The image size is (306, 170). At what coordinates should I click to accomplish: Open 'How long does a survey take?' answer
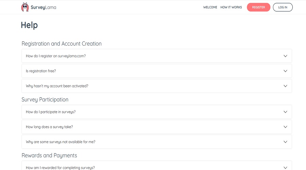click(x=49, y=127)
